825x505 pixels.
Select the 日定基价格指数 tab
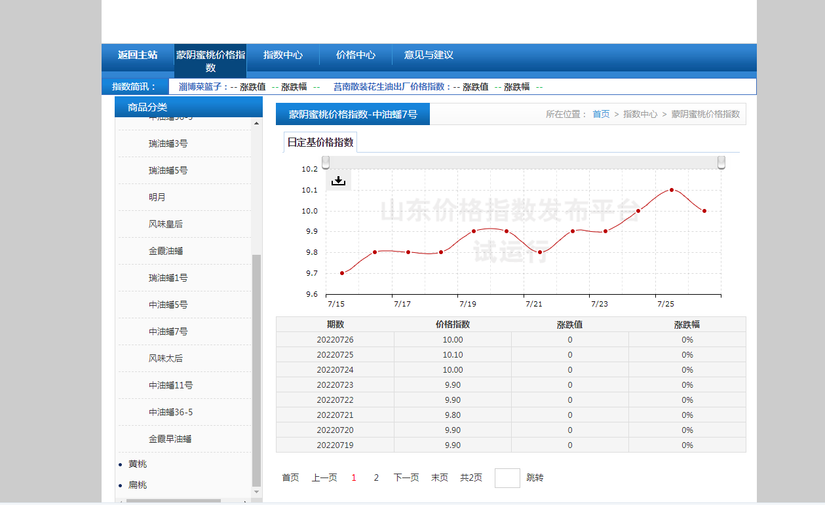pos(320,142)
